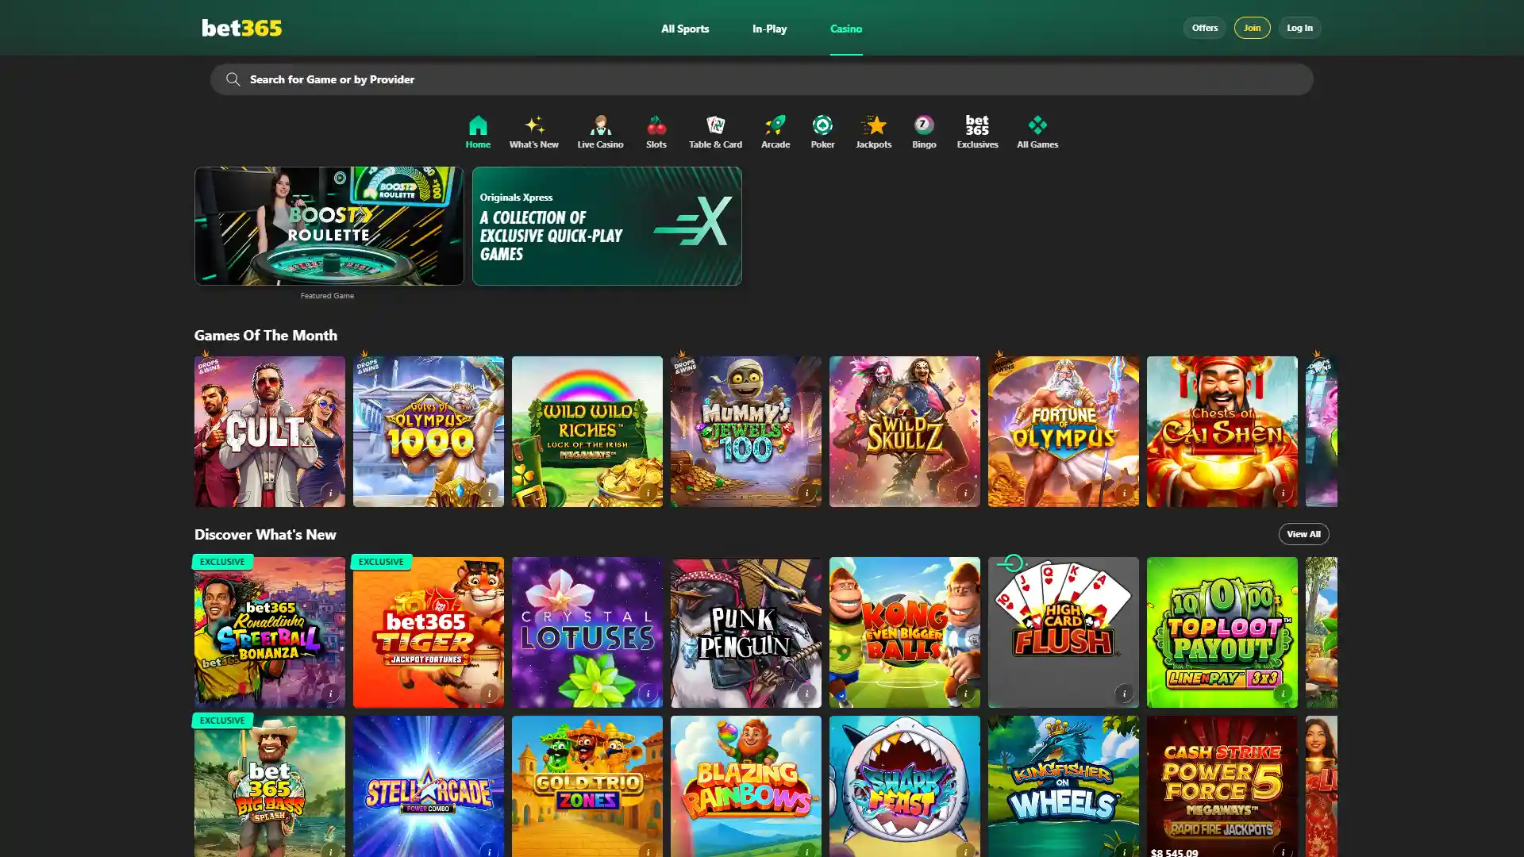1524x857 pixels.
Task: Launch Shark Feast tile
Action: tap(905, 786)
